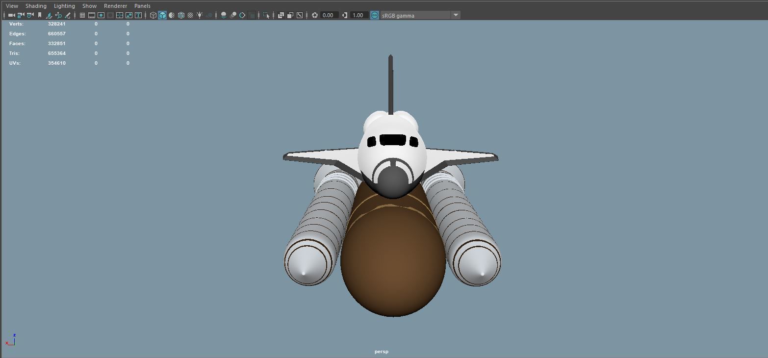Click the Gamma reset icon
The height and width of the screenshot is (358, 768).
(345, 15)
